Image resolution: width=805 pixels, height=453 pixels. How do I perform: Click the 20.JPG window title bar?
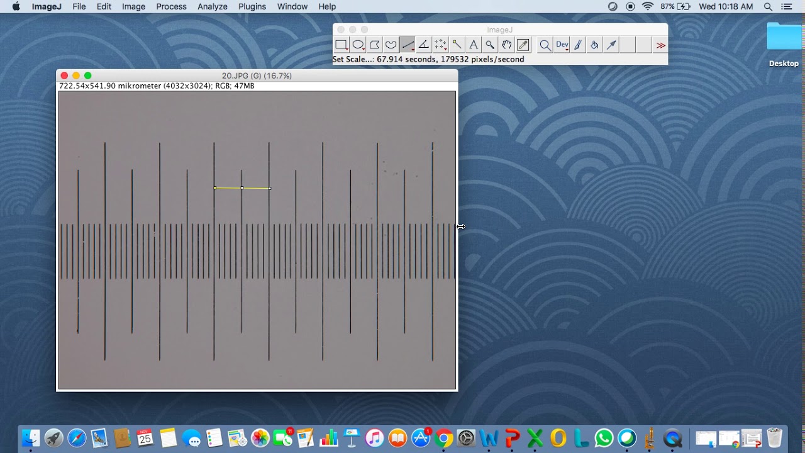tap(257, 75)
